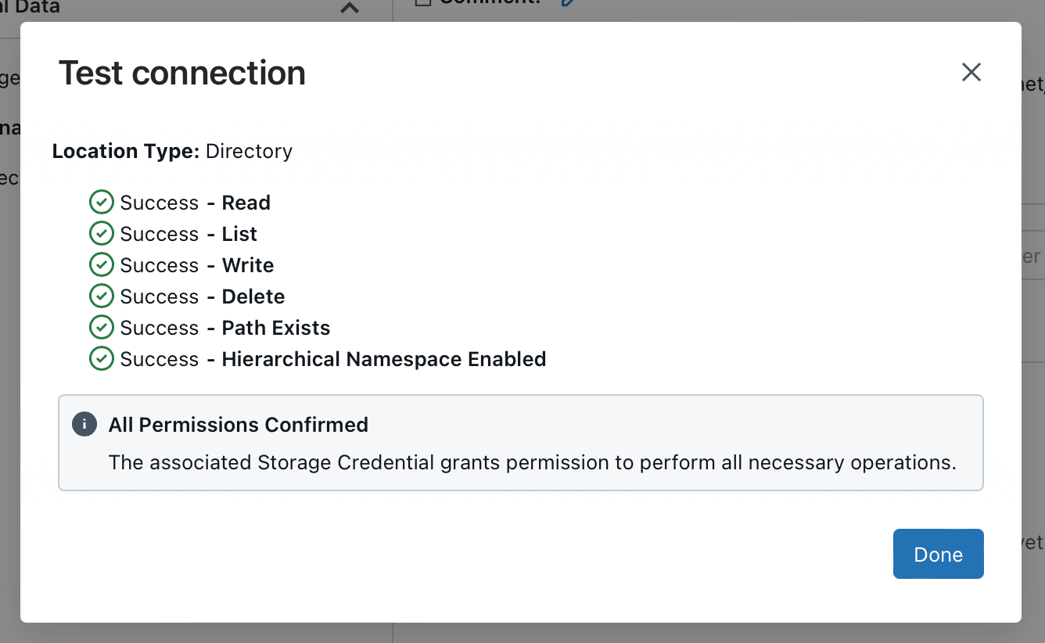The image size is (1045, 643).
Task: Click the Path Exists checkmark icon
Action: tap(101, 328)
